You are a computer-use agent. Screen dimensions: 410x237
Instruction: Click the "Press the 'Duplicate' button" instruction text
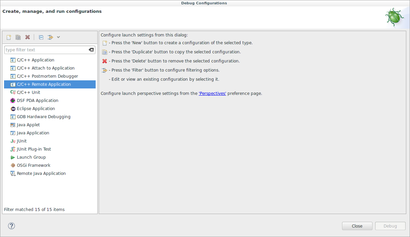(x=175, y=52)
